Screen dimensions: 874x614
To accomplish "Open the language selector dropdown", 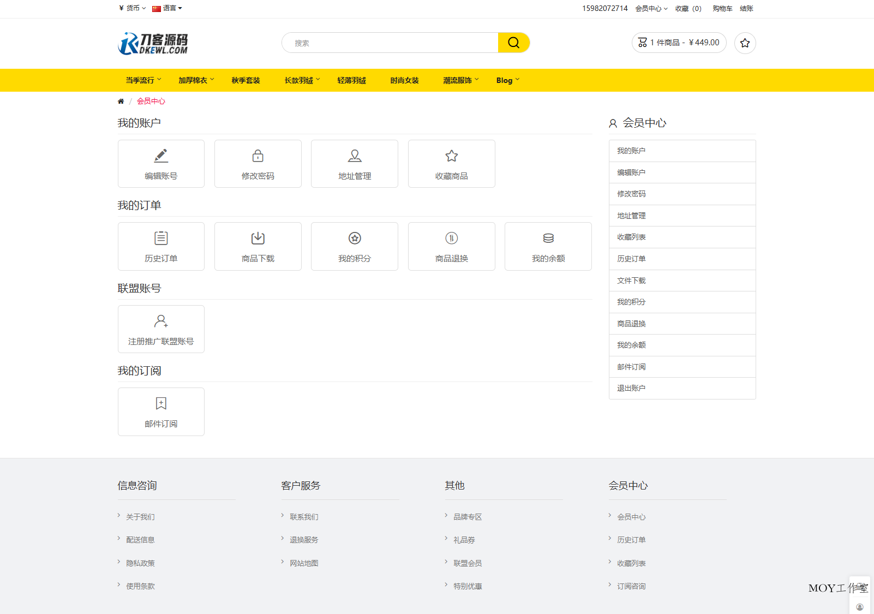I will pyautogui.click(x=167, y=8).
